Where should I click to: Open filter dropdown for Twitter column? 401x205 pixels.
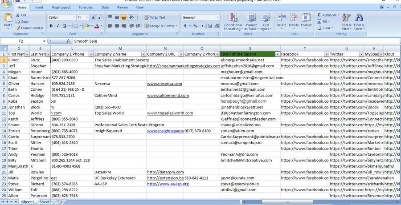(361, 54)
